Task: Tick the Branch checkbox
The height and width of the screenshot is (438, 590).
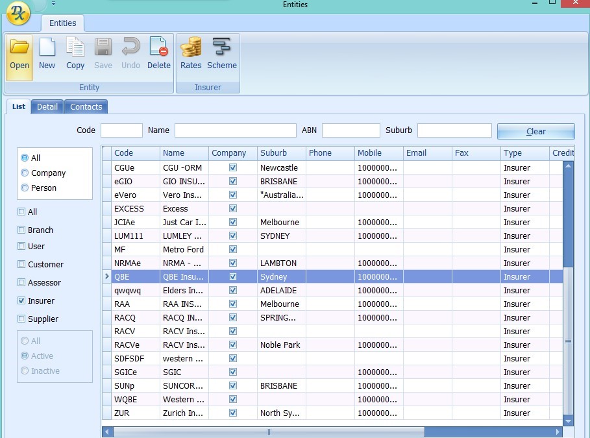Action: coord(21,230)
